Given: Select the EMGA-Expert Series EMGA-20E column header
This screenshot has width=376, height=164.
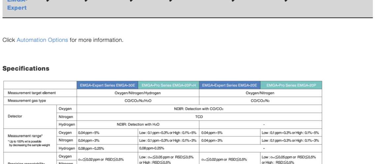Looking at the screenshot, I should tap(230, 85).
